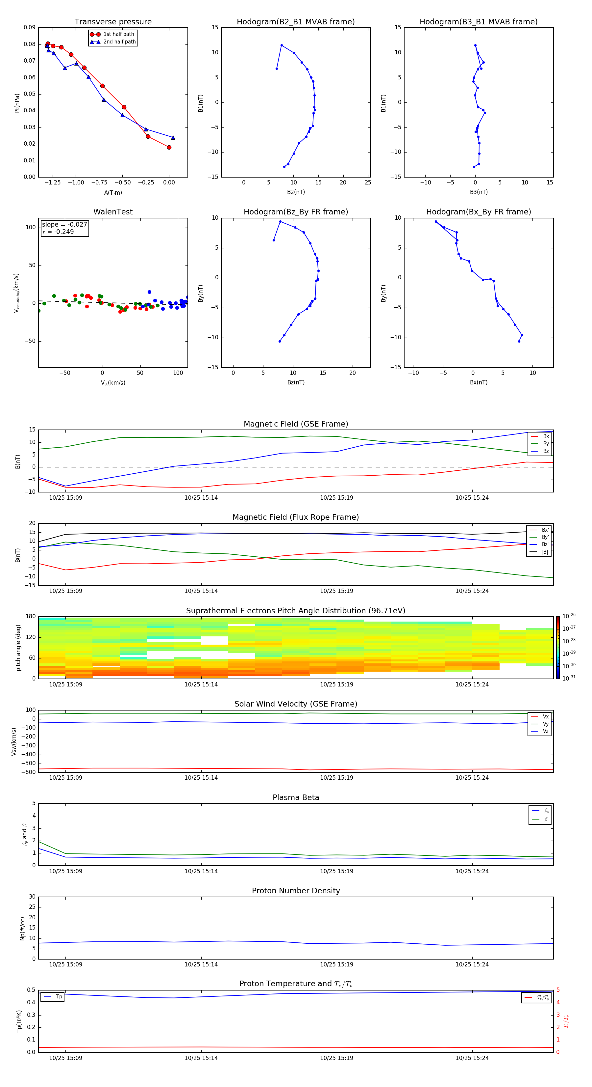Click the last blue triangle of the 2nd half path
This screenshot has height=1087, width=592.
[173, 138]
